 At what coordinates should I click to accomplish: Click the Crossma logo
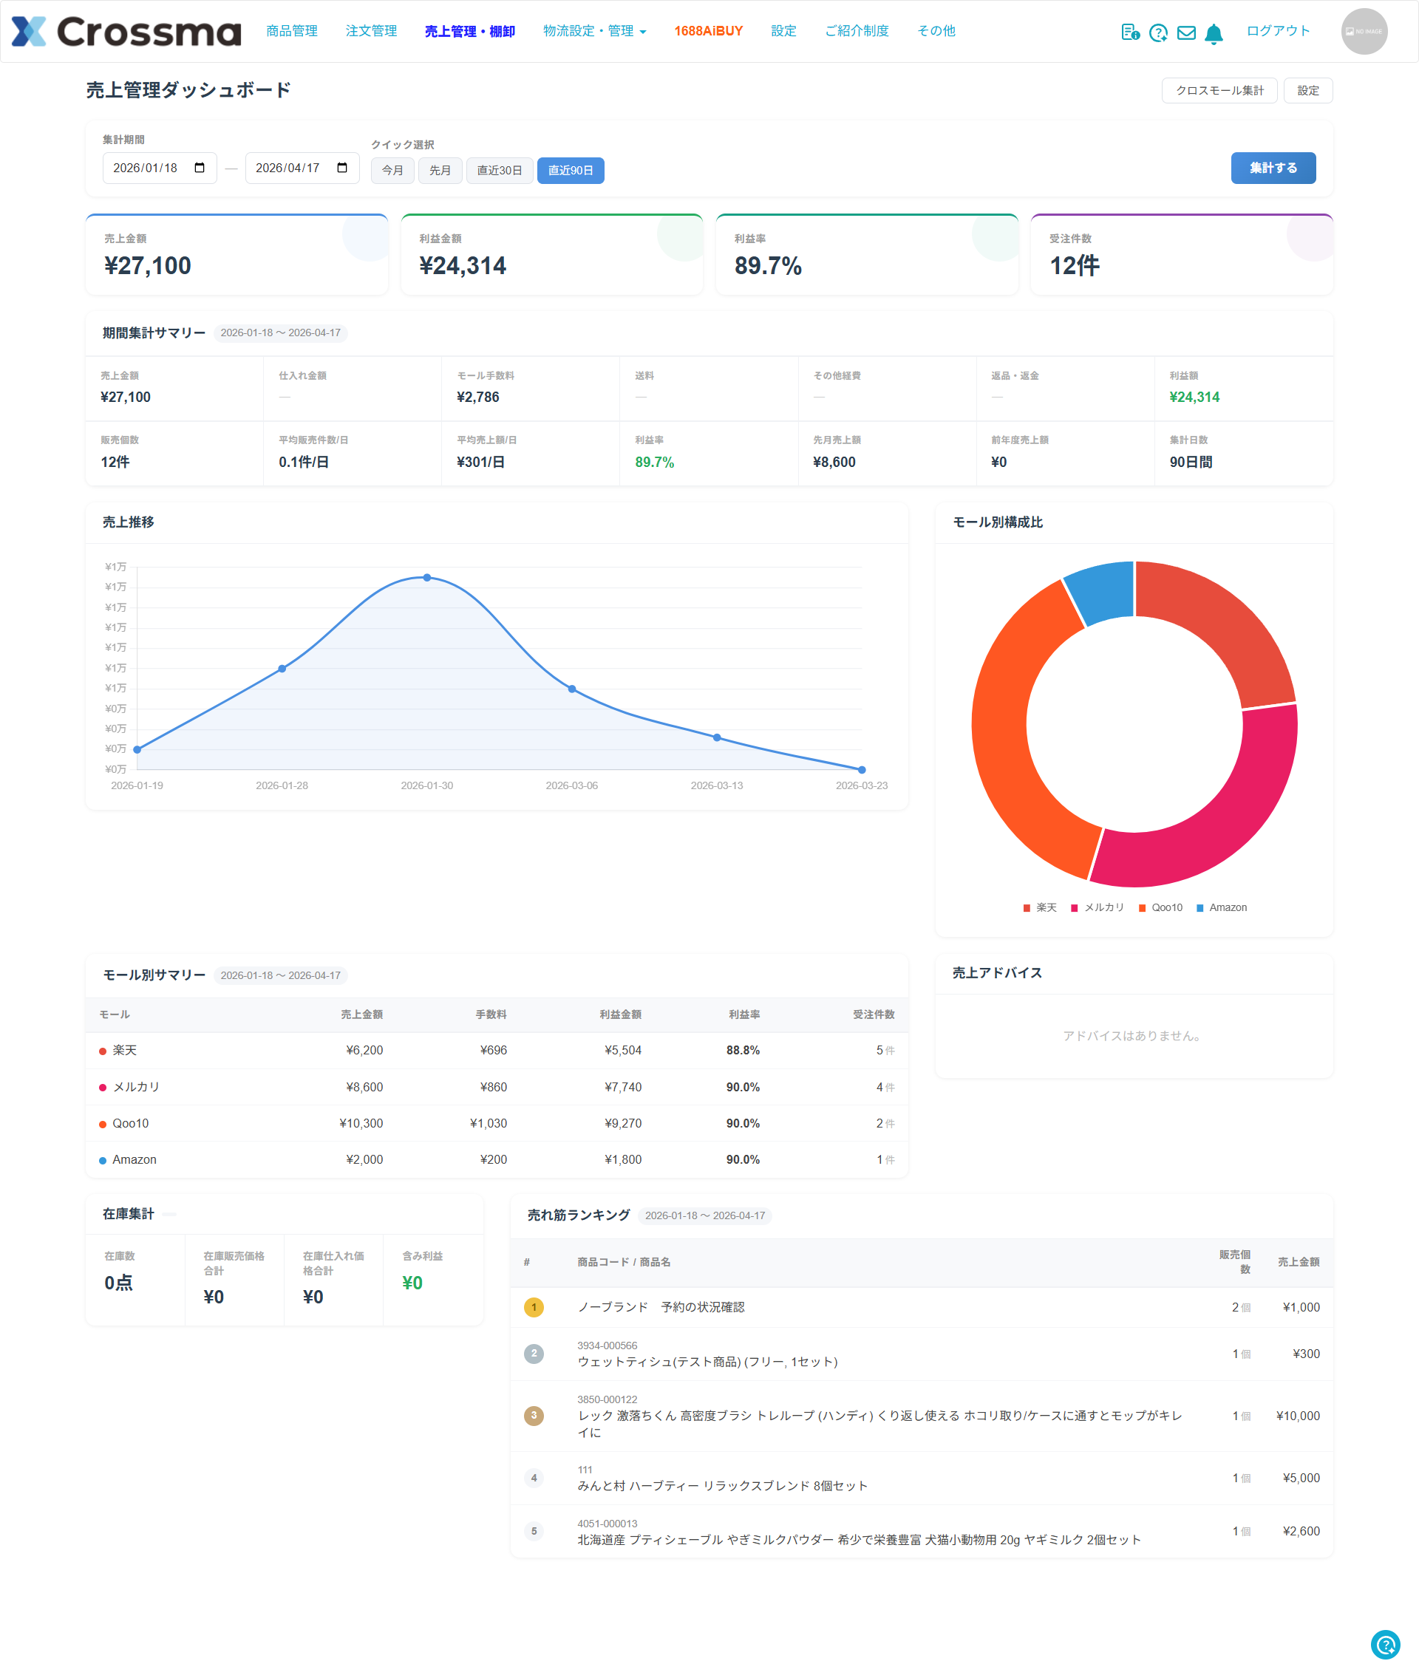tap(126, 31)
